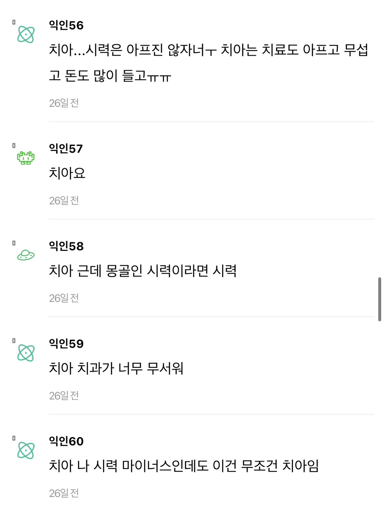The width and height of the screenshot is (384, 511).
Task: Click small marker beside 익인56's avatar
Action: tap(14, 22)
